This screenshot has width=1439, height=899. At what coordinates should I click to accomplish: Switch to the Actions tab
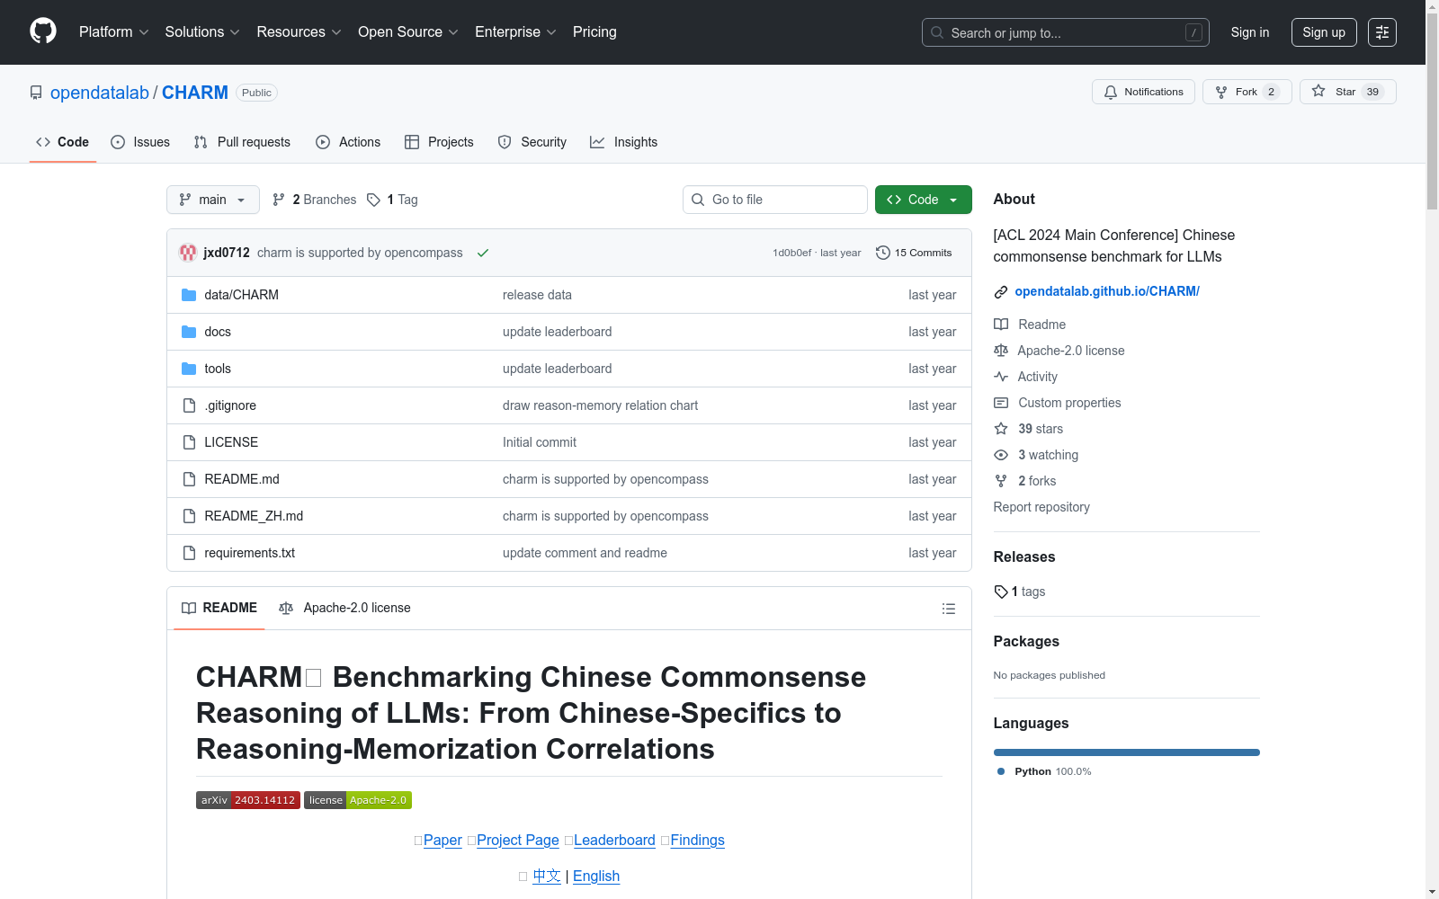tap(348, 142)
